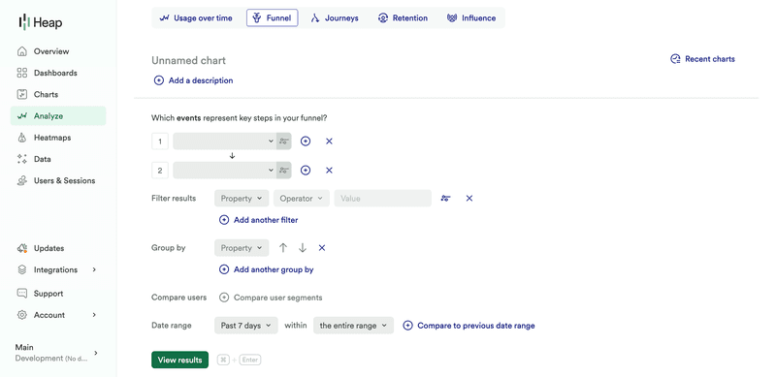Open the Retention tab
This screenshot has height=377, width=776.
(403, 18)
